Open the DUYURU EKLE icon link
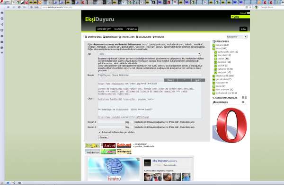The width and height of the screenshot is (284, 186). [x=93, y=37]
